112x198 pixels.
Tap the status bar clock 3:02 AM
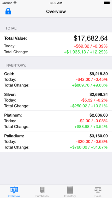56,3
